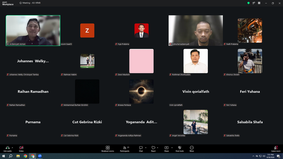Click muted mic icon beside Rahman Hakim label
283x159 pixels.
point(62,75)
